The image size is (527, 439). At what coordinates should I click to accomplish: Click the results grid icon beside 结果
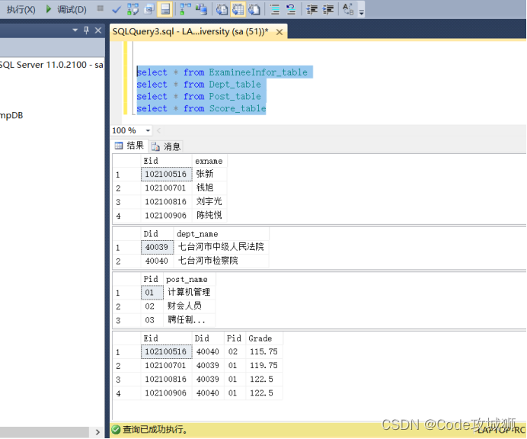tap(119, 146)
